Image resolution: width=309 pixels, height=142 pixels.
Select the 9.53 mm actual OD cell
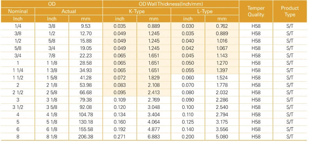click(x=86, y=26)
